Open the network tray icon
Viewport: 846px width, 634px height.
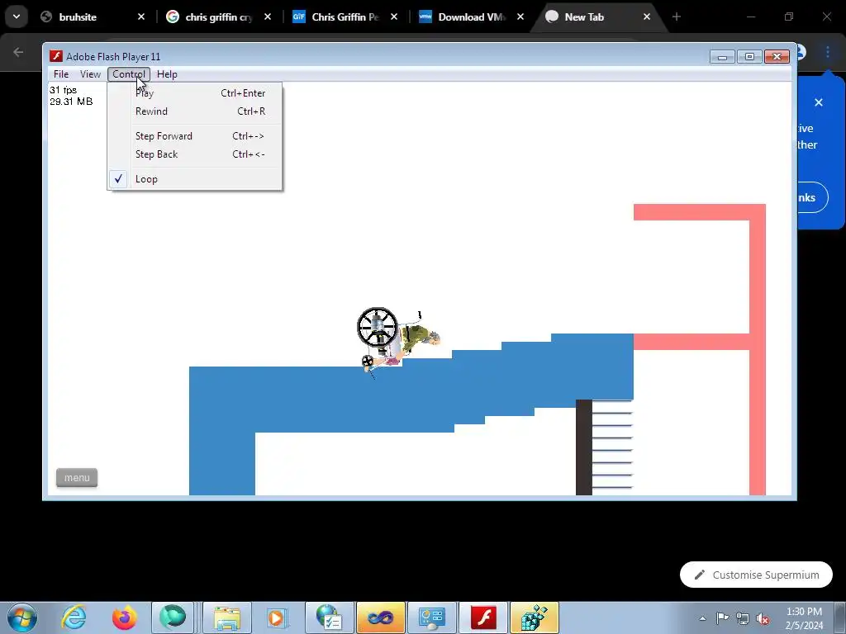point(743,618)
